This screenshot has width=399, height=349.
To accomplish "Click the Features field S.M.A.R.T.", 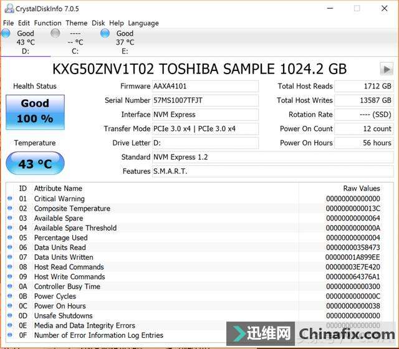I will tap(273, 171).
